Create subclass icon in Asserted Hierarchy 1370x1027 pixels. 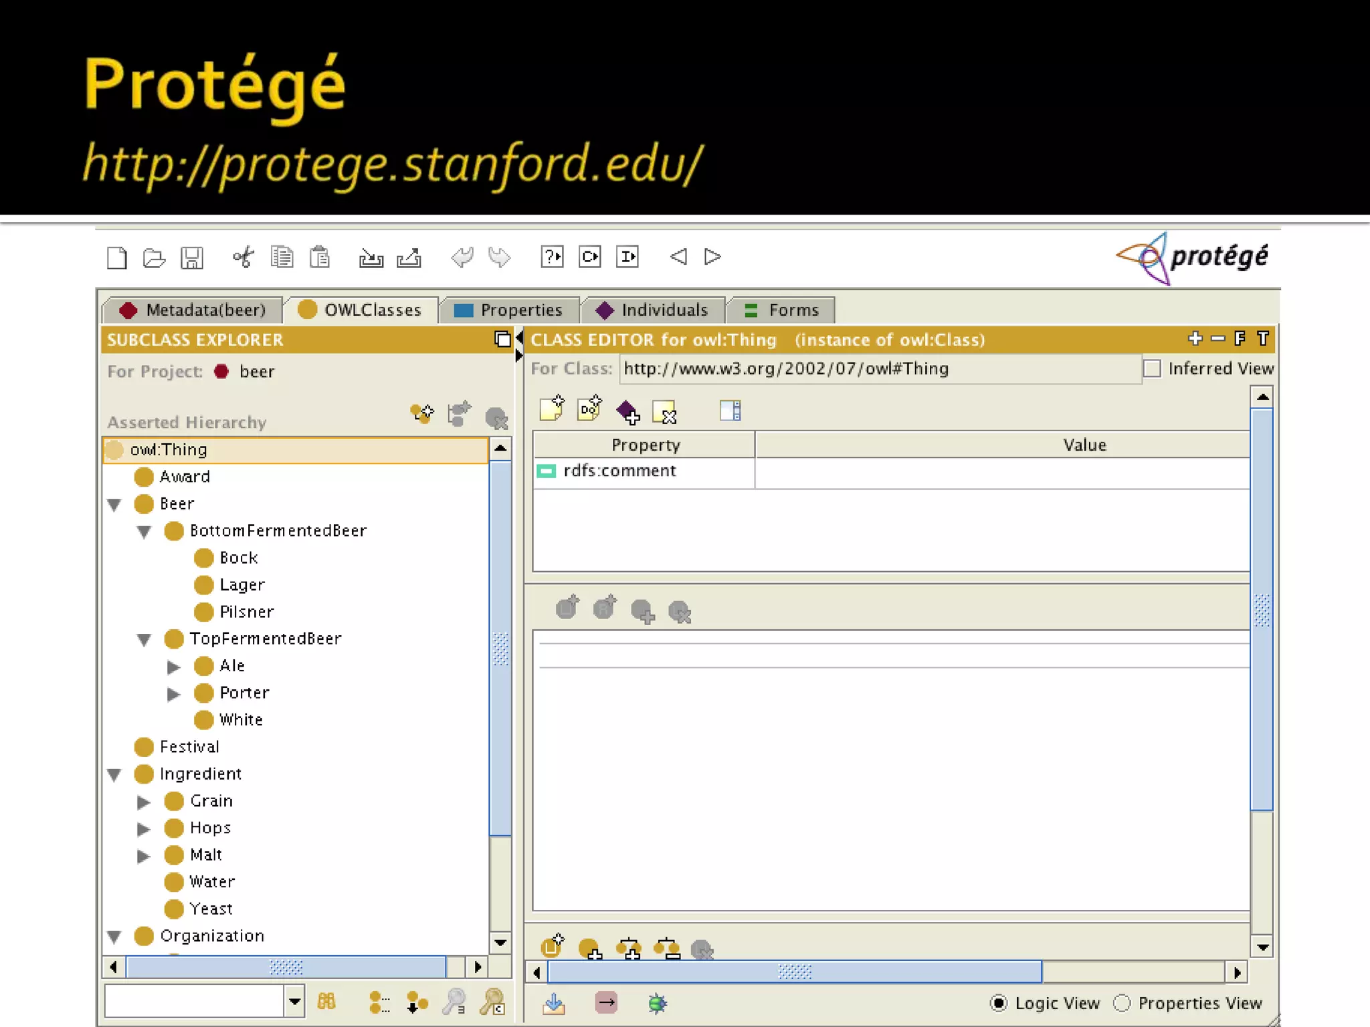pyautogui.click(x=421, y=414)
